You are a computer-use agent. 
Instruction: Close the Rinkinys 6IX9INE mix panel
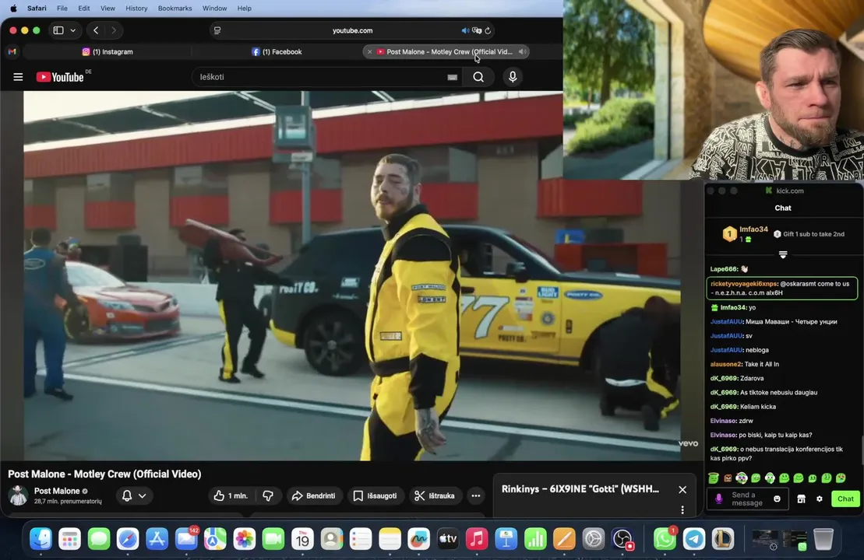click(x=682, y=489)
